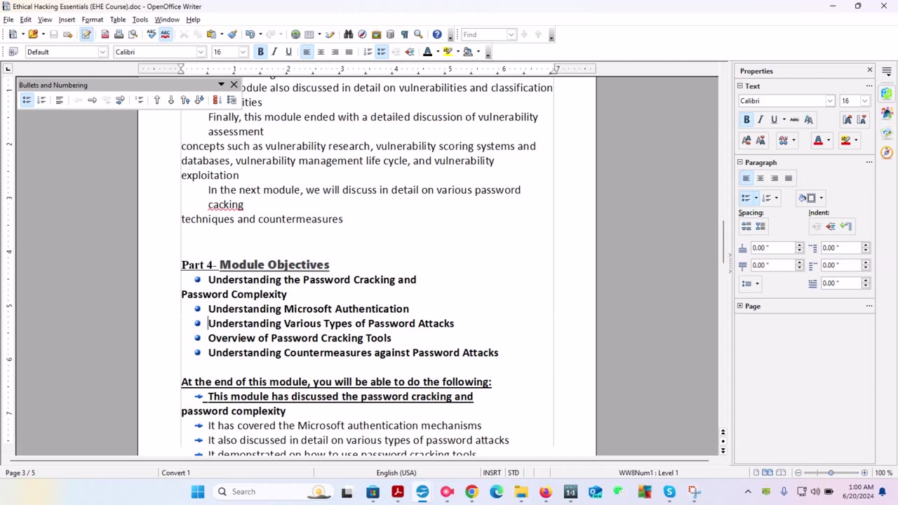Click the Undo icon
This screenshot has width=898, height=505.
[249, 34]
